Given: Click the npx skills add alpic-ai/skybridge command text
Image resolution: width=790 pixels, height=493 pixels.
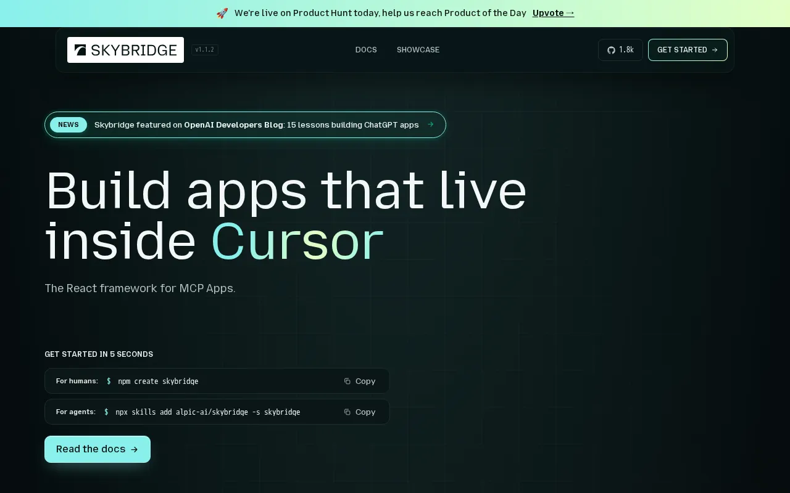Looking at the screenshot, I should coord(207,412).
